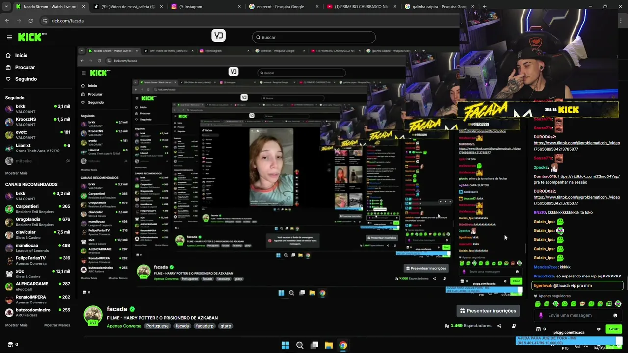Open the Windows Start menu
The height and width of the screenshot is (353, 628).
(x=285, y=345)
